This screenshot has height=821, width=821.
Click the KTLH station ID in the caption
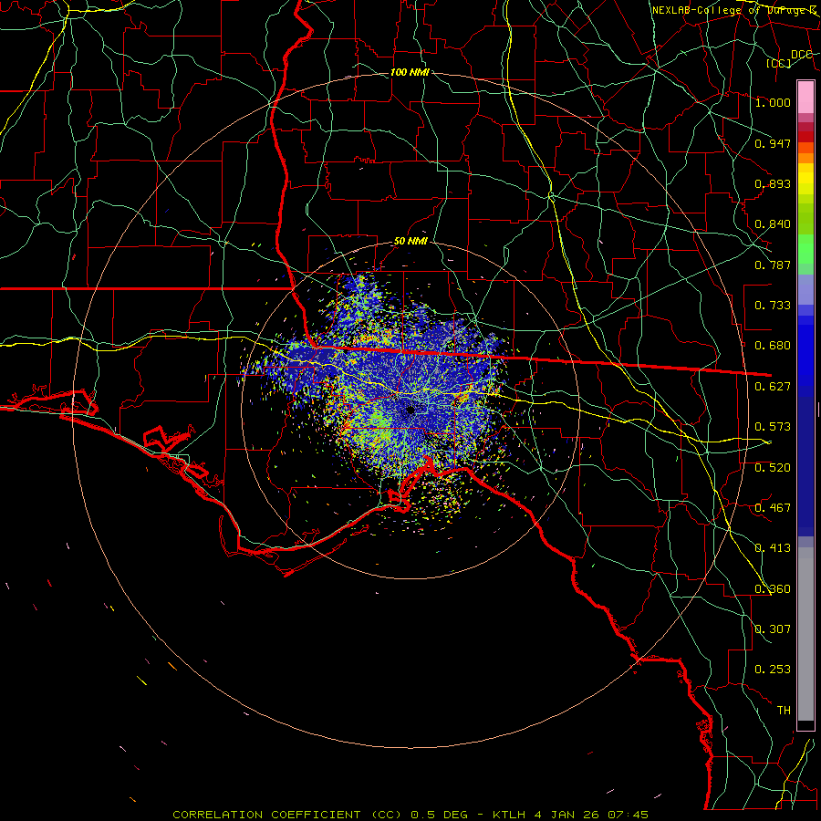[508, 815]
